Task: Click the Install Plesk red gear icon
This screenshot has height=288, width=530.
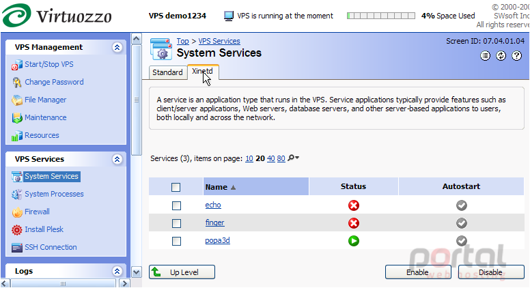Action: point(16,230)
